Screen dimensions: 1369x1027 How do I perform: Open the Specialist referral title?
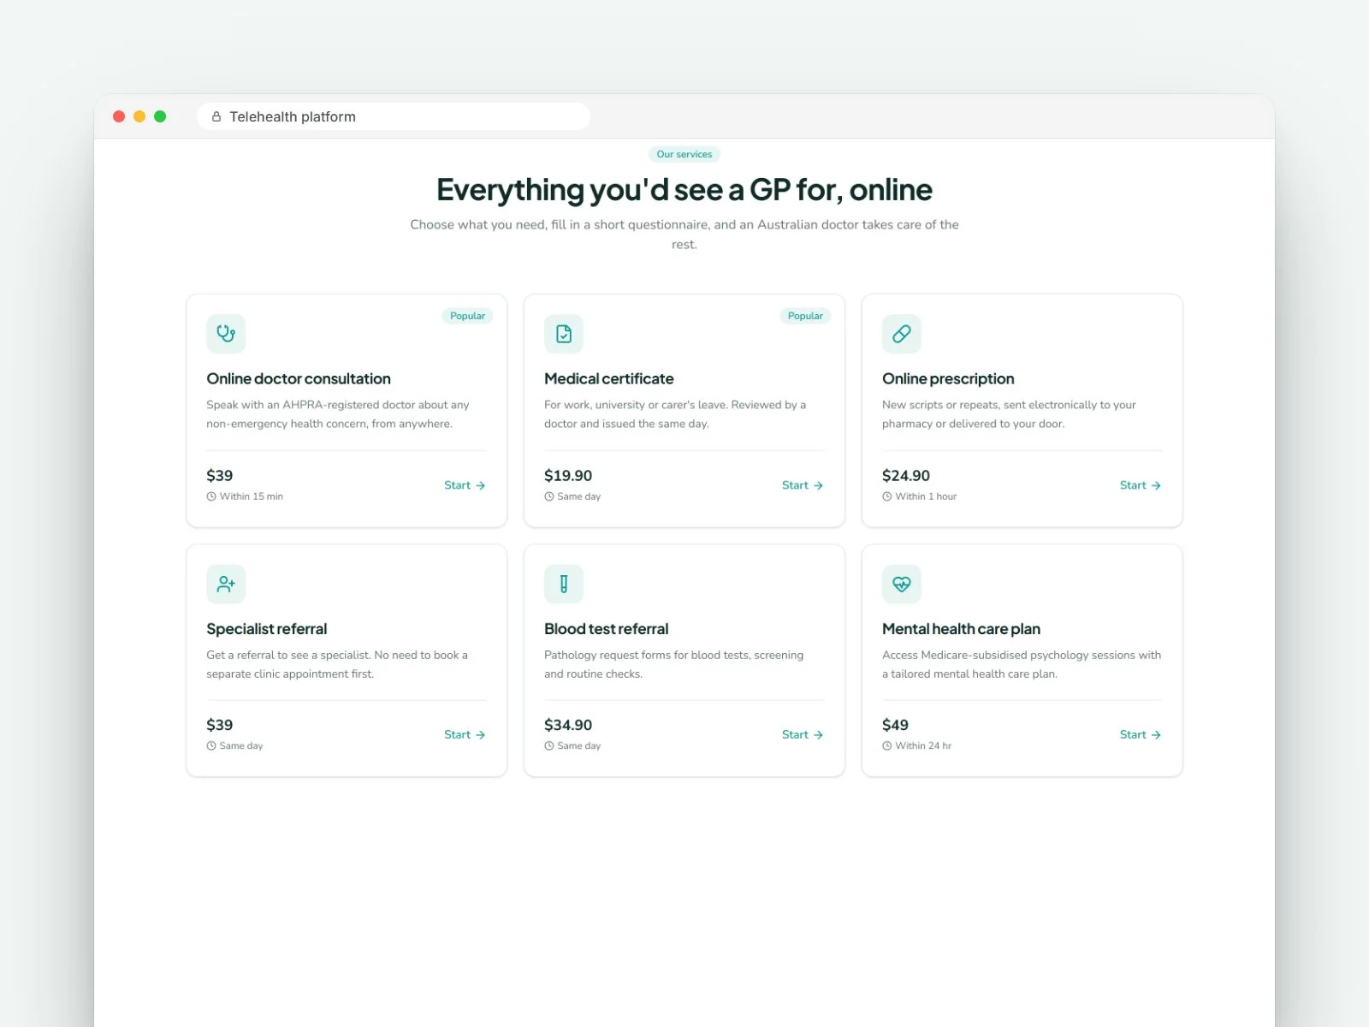pos(267,629)
